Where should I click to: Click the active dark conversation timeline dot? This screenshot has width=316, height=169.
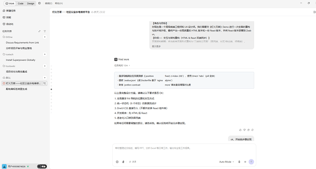pos(51,89)
